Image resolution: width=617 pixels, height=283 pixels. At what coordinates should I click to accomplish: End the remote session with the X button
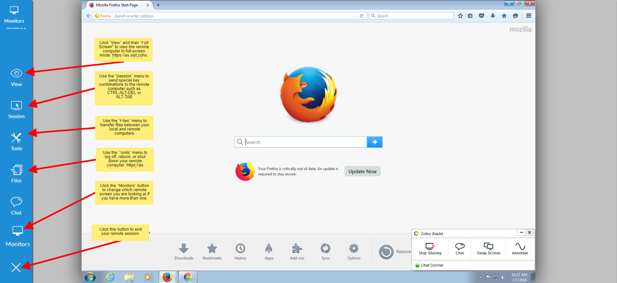pos(16,267)
